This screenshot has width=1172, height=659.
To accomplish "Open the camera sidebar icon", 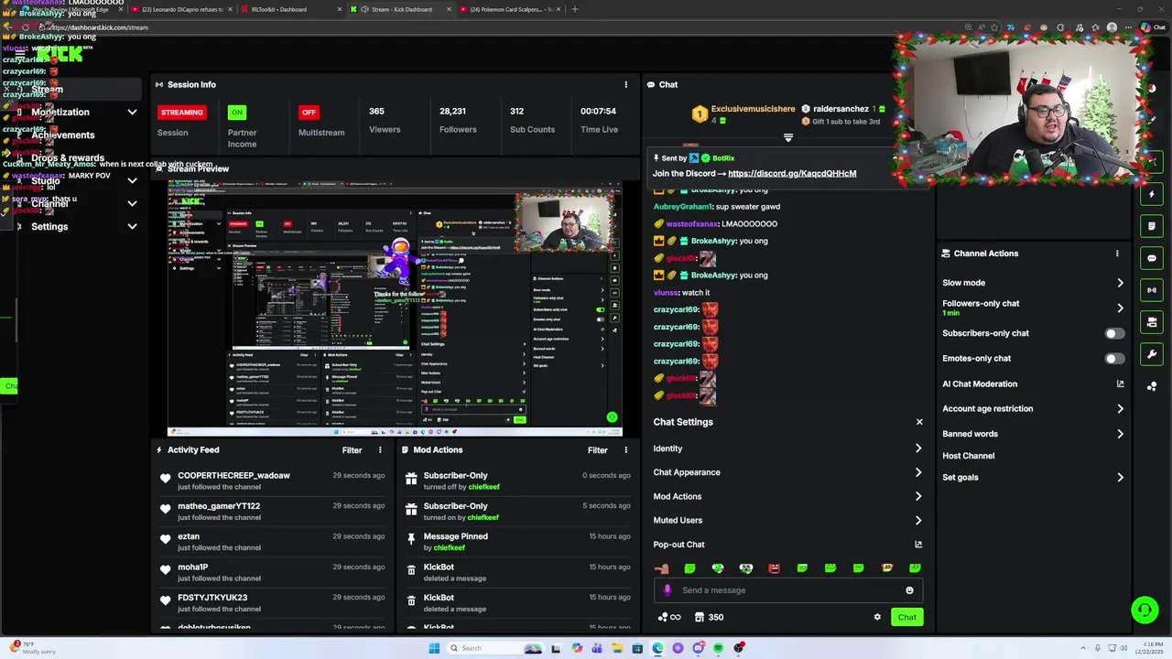I will 1152,322.
